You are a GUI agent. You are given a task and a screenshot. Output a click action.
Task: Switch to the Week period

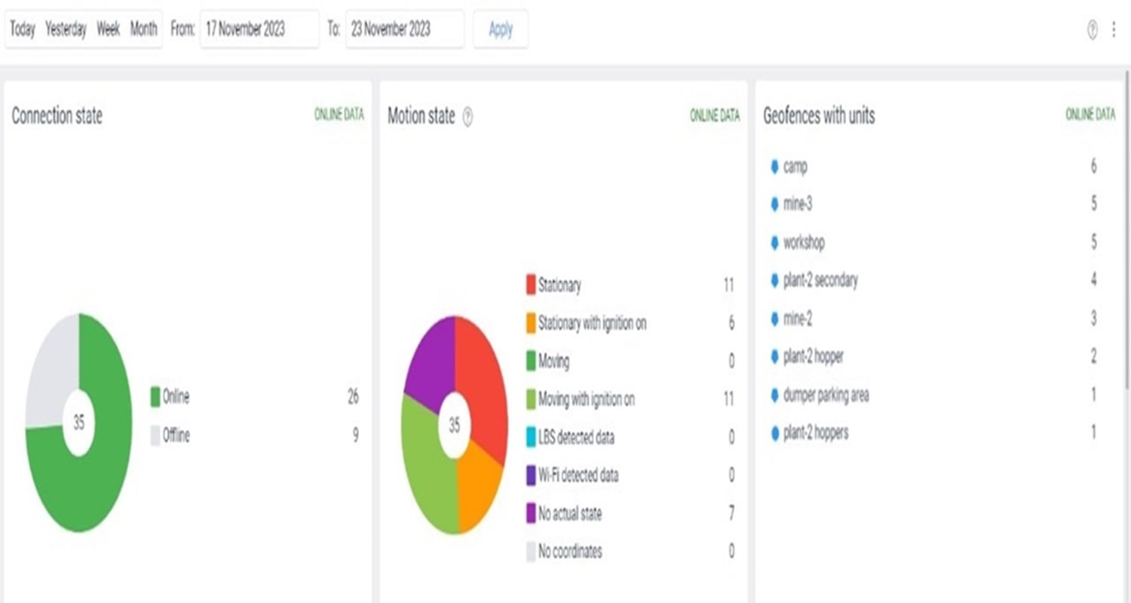click(x=108, y=29)
